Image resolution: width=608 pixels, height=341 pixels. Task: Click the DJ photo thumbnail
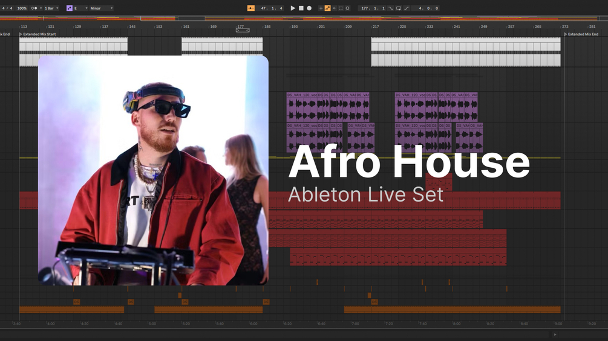click(x=153, y=170)
